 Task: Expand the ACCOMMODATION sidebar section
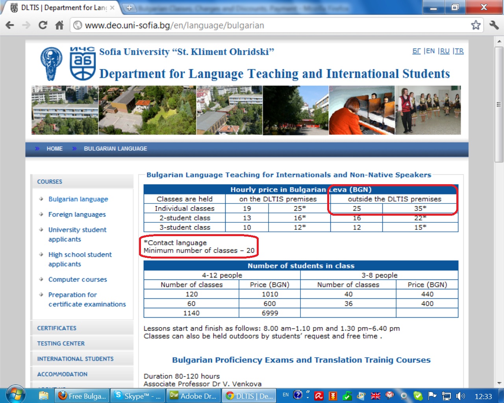62,374
